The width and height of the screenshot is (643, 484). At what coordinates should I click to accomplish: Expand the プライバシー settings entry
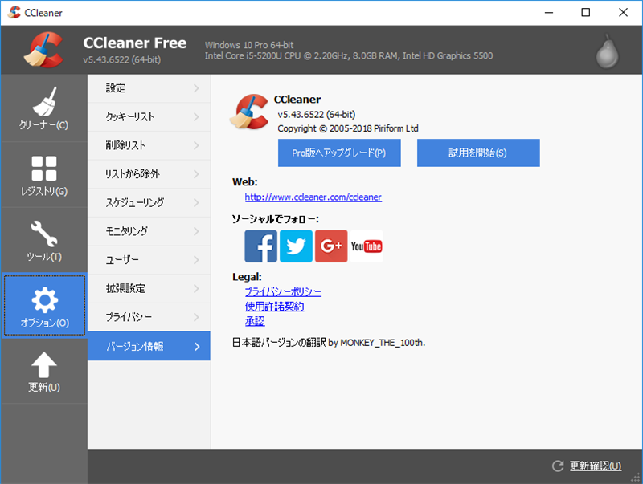149,317
